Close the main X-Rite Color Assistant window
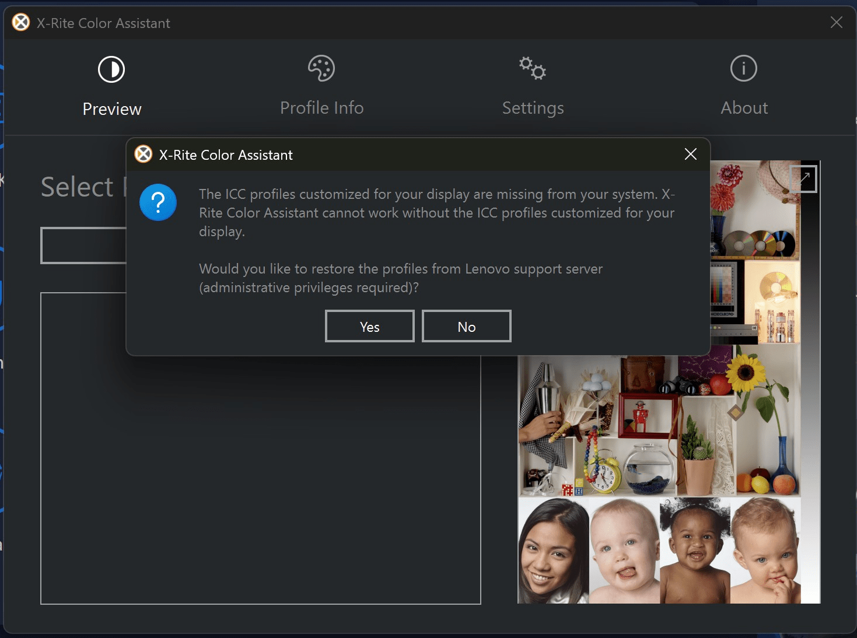This screenshot has width=857, height=638. (x=836, y=22)
